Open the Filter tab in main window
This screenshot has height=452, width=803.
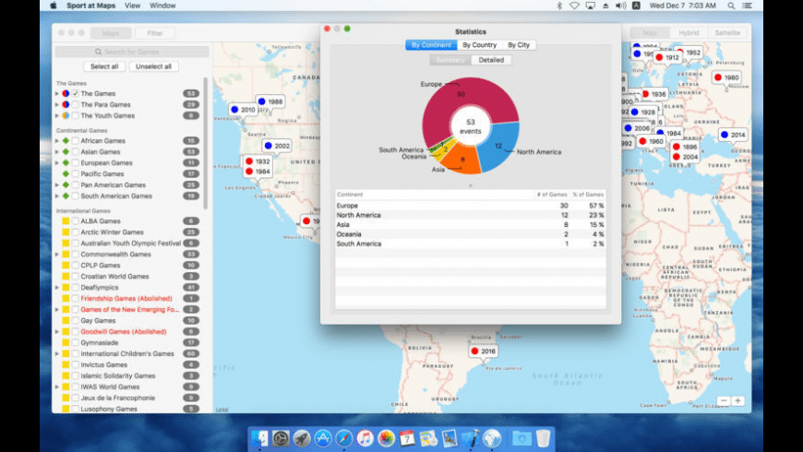click(x=155, y=33)
